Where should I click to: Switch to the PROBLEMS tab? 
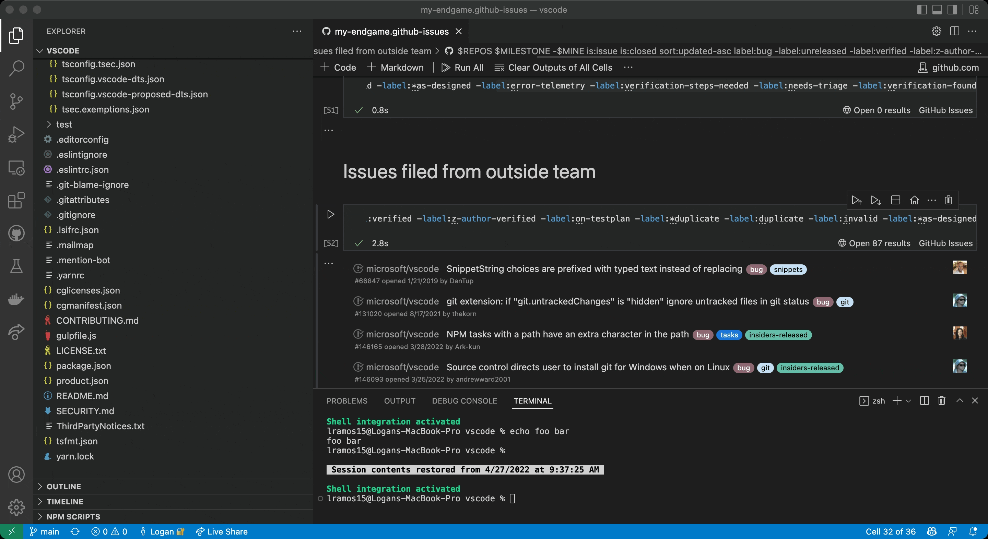click(x=347, y=400)
